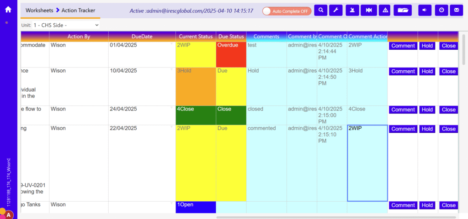The height and width of the screenshot is (219, 468).
Task: Click the Home icon in sidebar
Action: pos(8,9)
